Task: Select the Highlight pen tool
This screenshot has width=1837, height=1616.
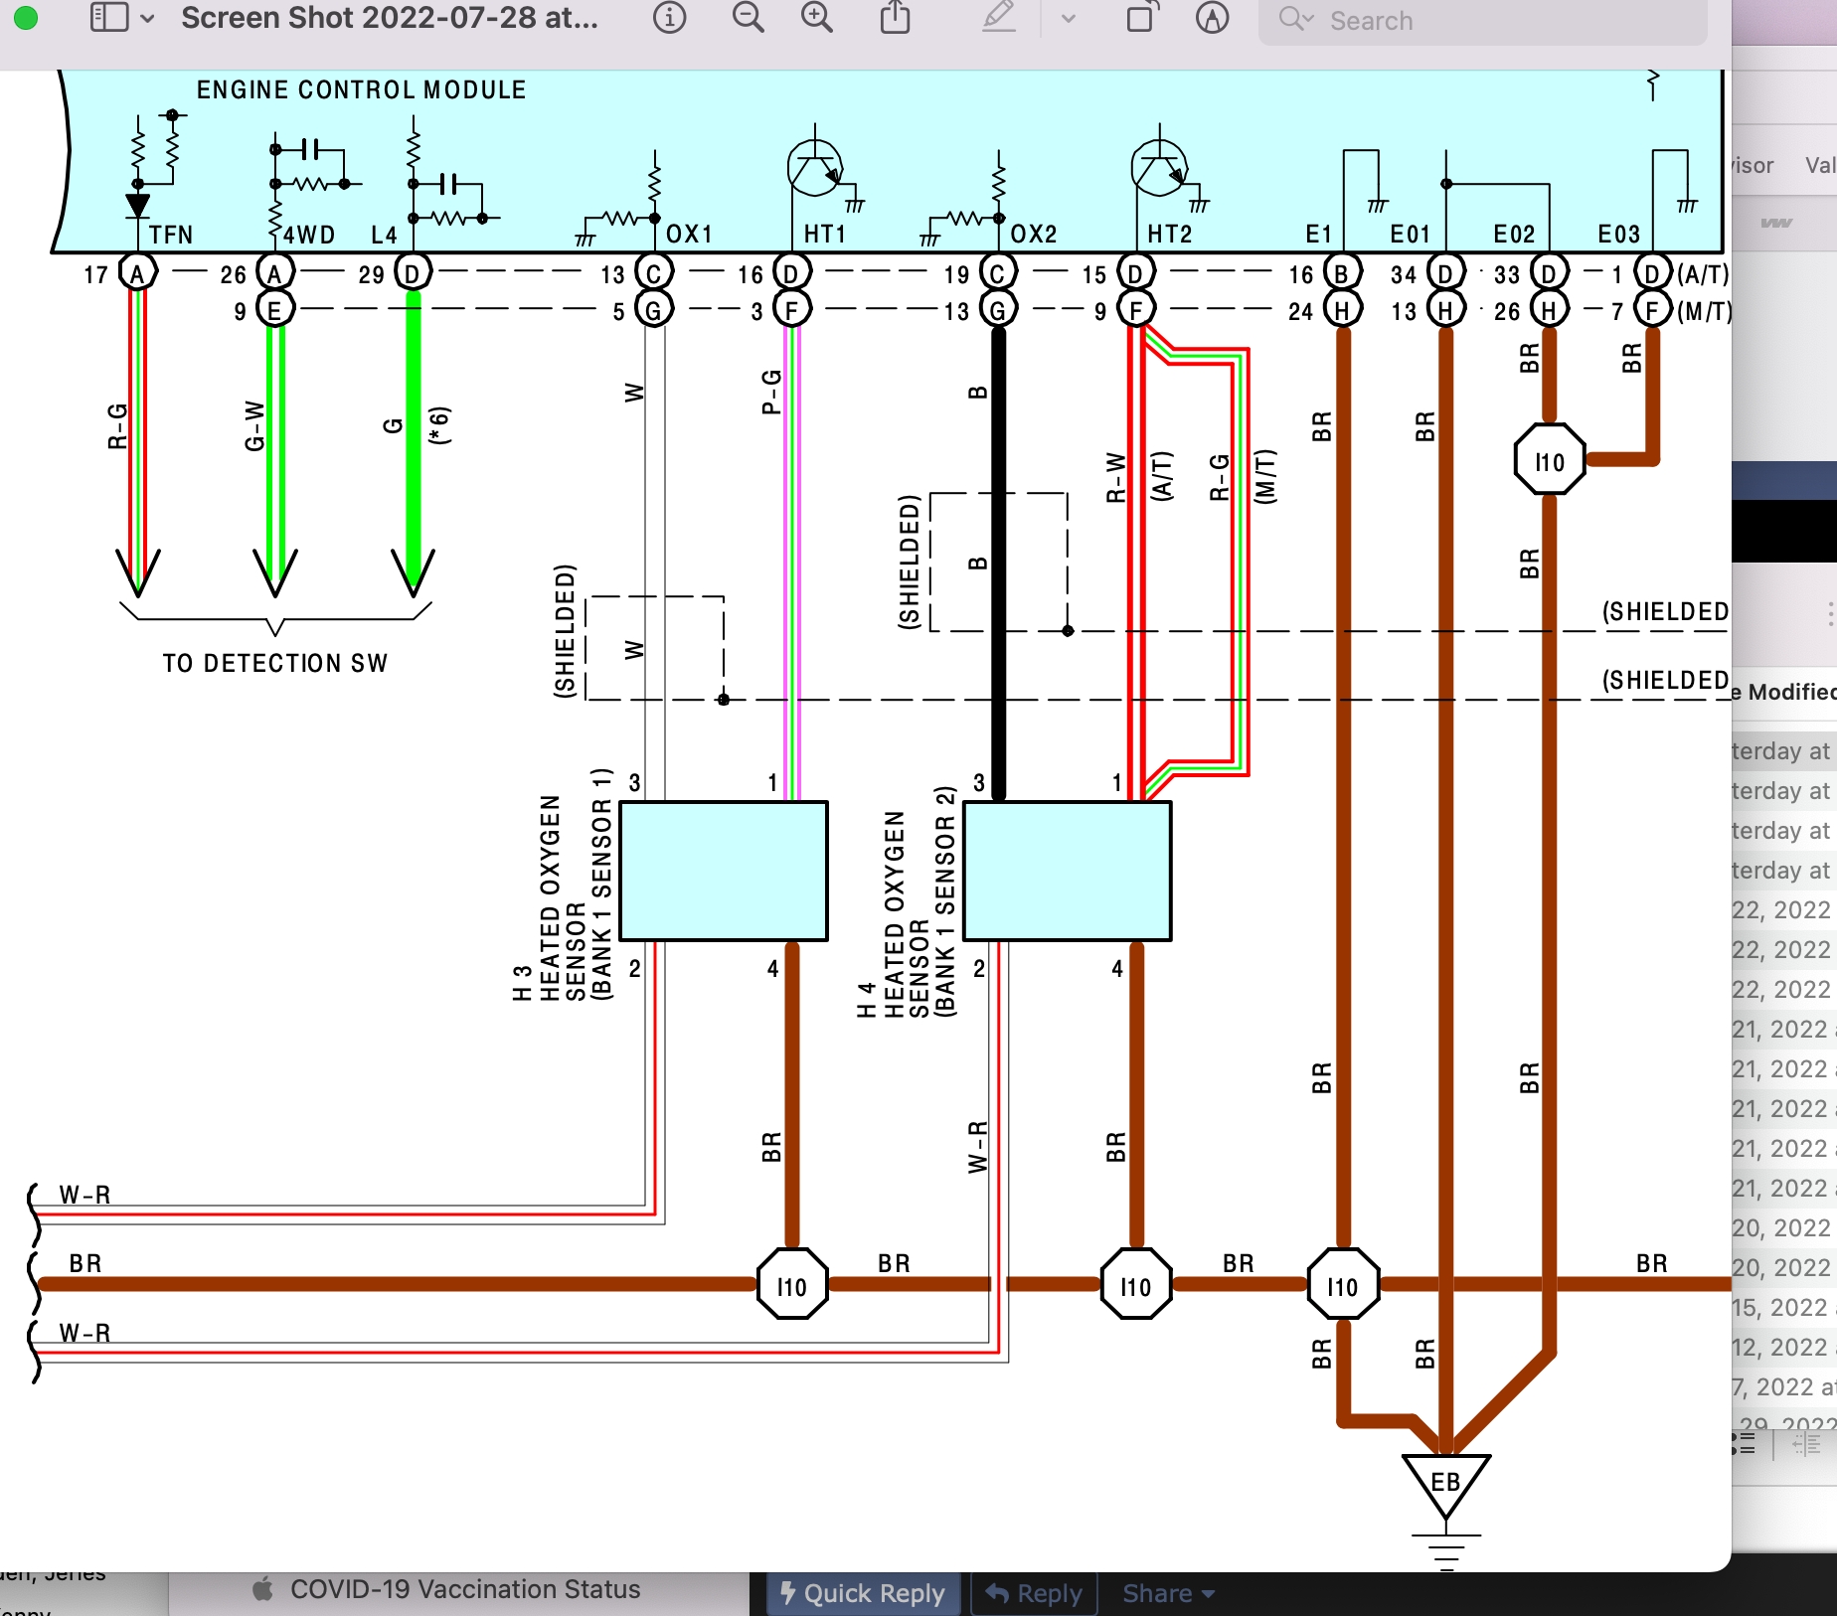Action: (999, 18)
